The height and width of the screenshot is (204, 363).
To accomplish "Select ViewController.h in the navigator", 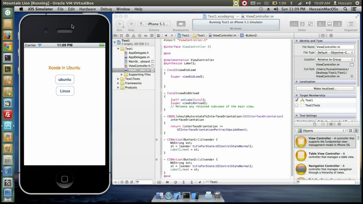I will (137, 66).
